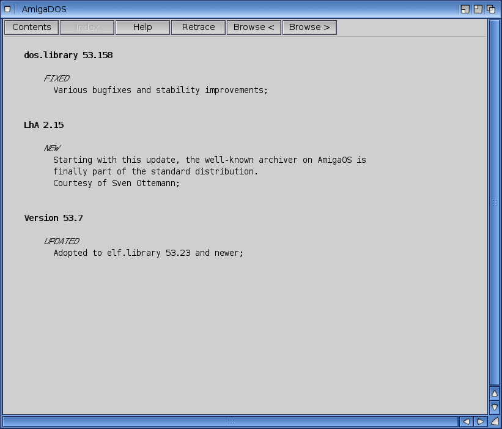Click the window resize gadget

(495, 422)
